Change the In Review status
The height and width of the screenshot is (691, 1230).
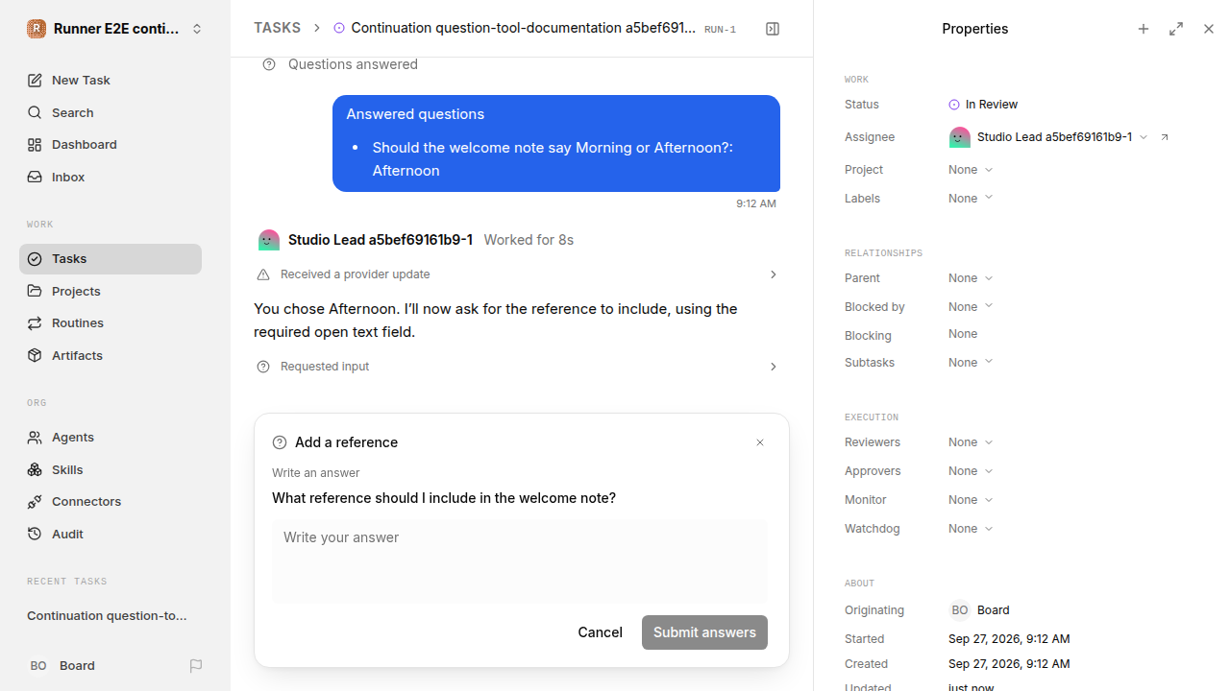coord(983,105)
